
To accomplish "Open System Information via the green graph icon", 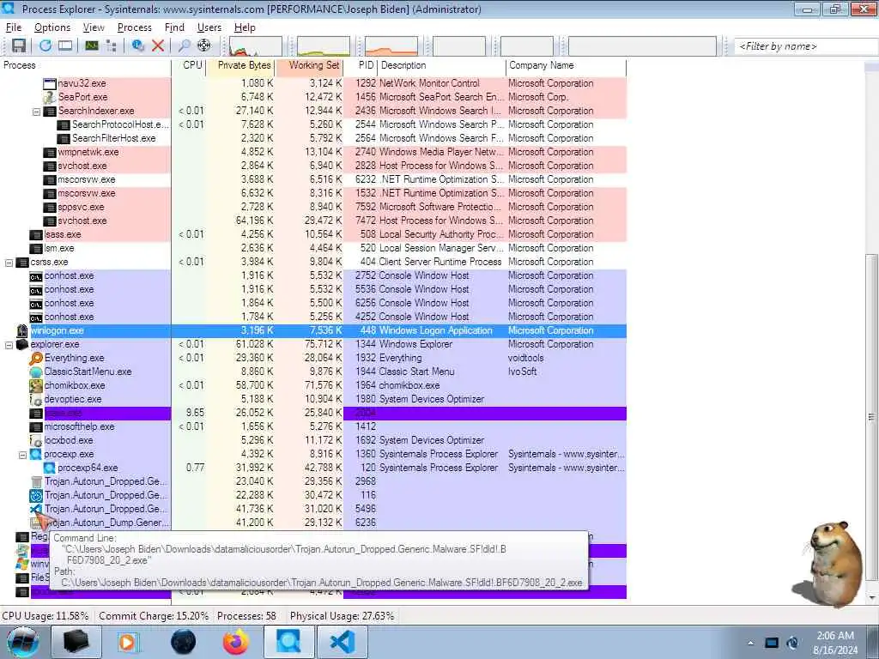I will click(x=91, y=46).
